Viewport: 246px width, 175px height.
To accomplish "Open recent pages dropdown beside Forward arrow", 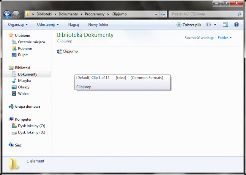I will pyautogui.click(x=22, y=14).
